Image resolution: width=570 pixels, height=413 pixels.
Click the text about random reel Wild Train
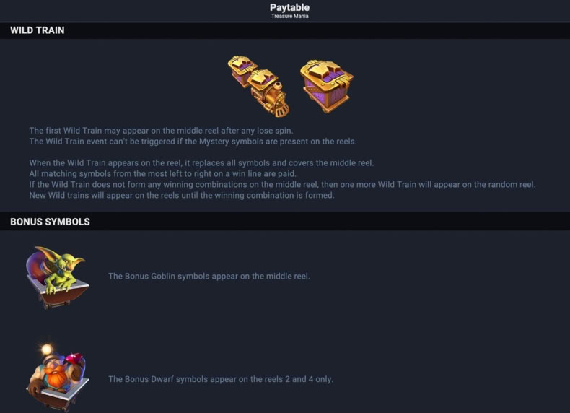282,185
